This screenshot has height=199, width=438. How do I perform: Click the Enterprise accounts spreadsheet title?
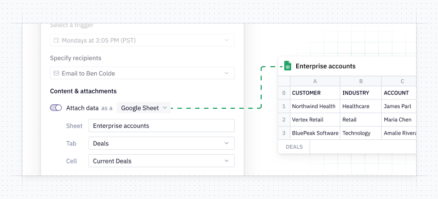(325, 66)
